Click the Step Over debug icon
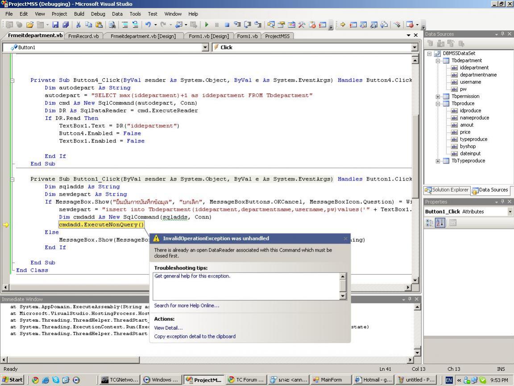This screenshot has height=386, width=514. coord(248,25)
